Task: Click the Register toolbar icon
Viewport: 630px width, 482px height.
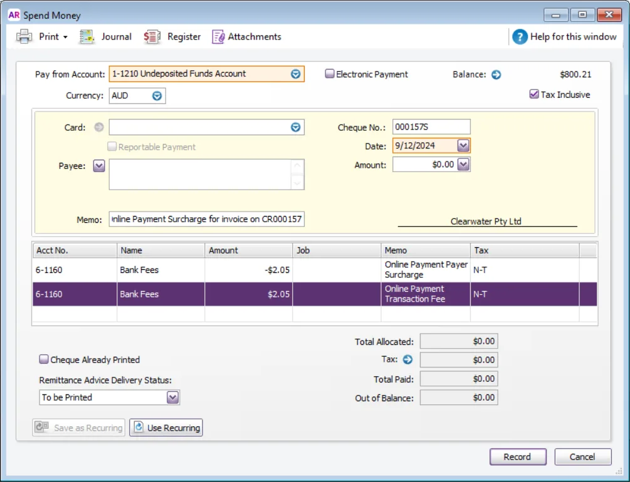Action: pos(152,36)
